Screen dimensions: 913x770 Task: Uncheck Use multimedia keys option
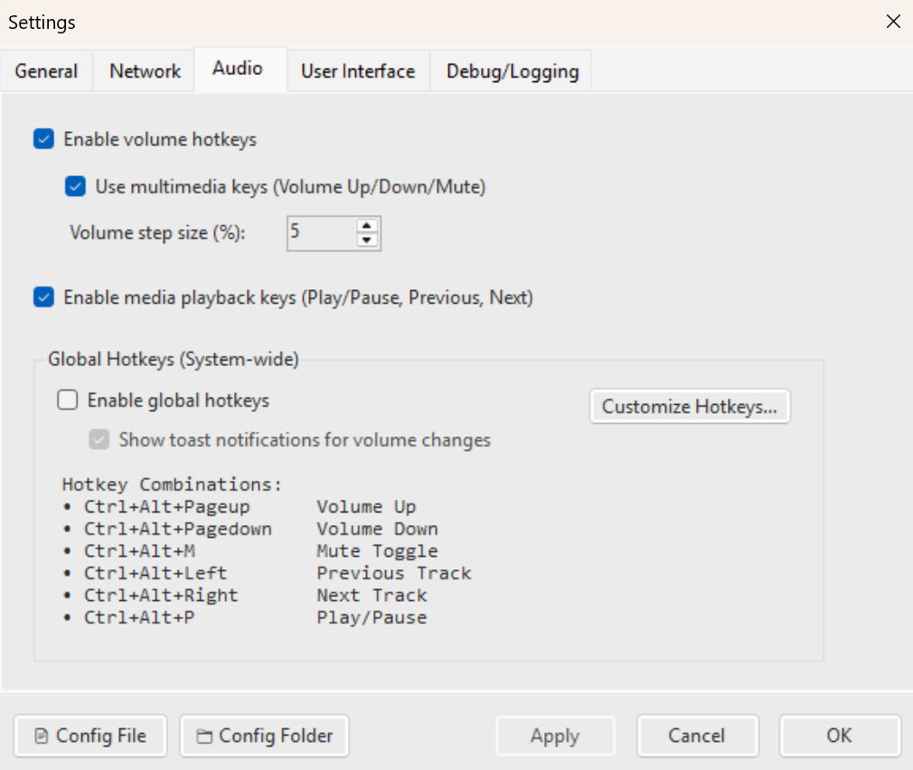[x=75, y=187]
